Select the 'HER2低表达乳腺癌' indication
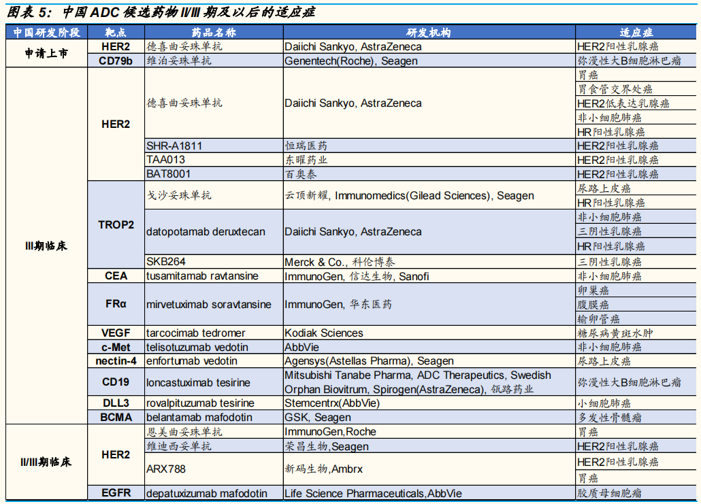 click(623, 103)
